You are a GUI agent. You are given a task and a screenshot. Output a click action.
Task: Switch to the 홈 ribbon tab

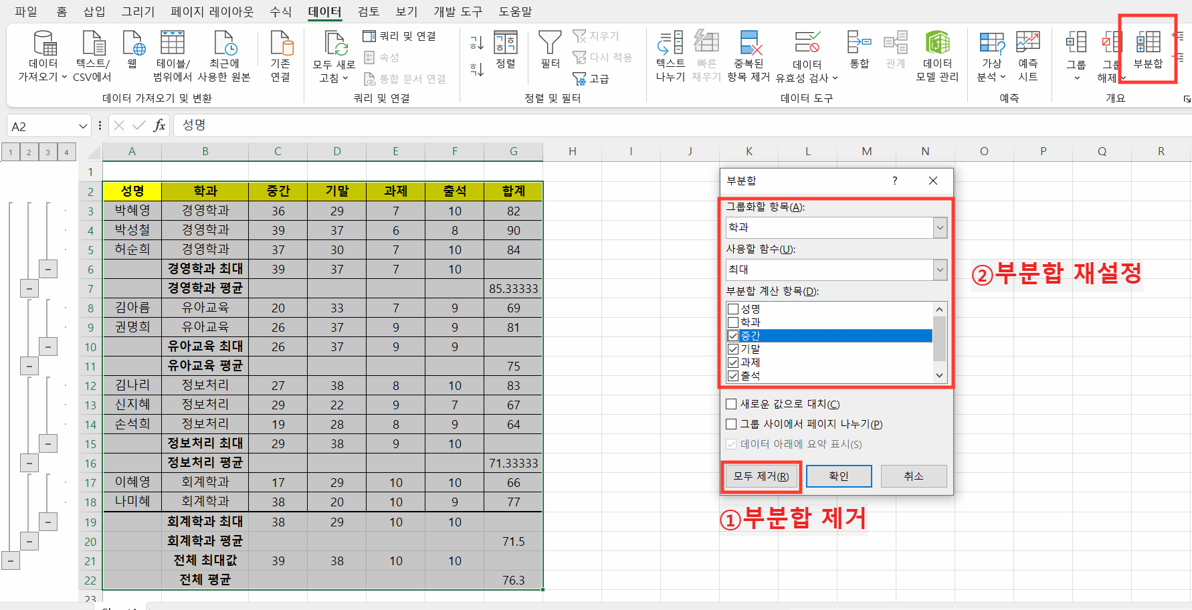coord(62,11)
